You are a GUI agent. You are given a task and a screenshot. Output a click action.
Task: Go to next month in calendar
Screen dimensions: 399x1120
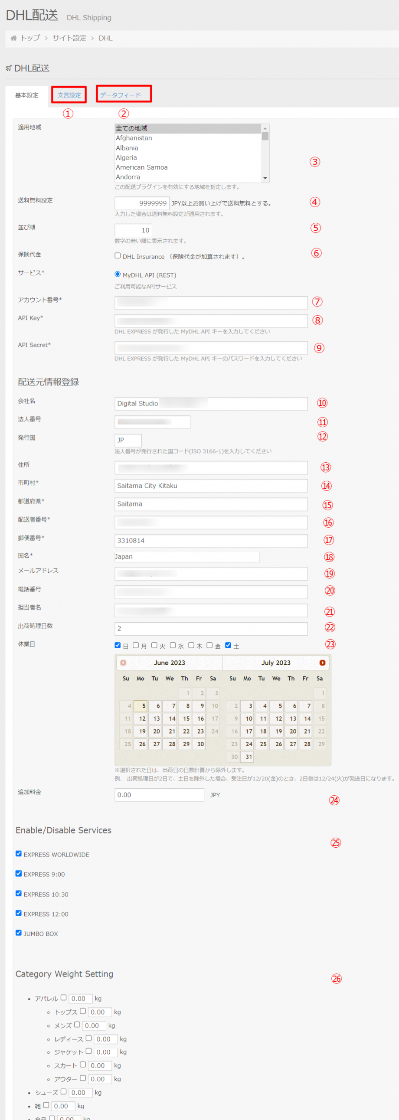click(x=322, y=663)
